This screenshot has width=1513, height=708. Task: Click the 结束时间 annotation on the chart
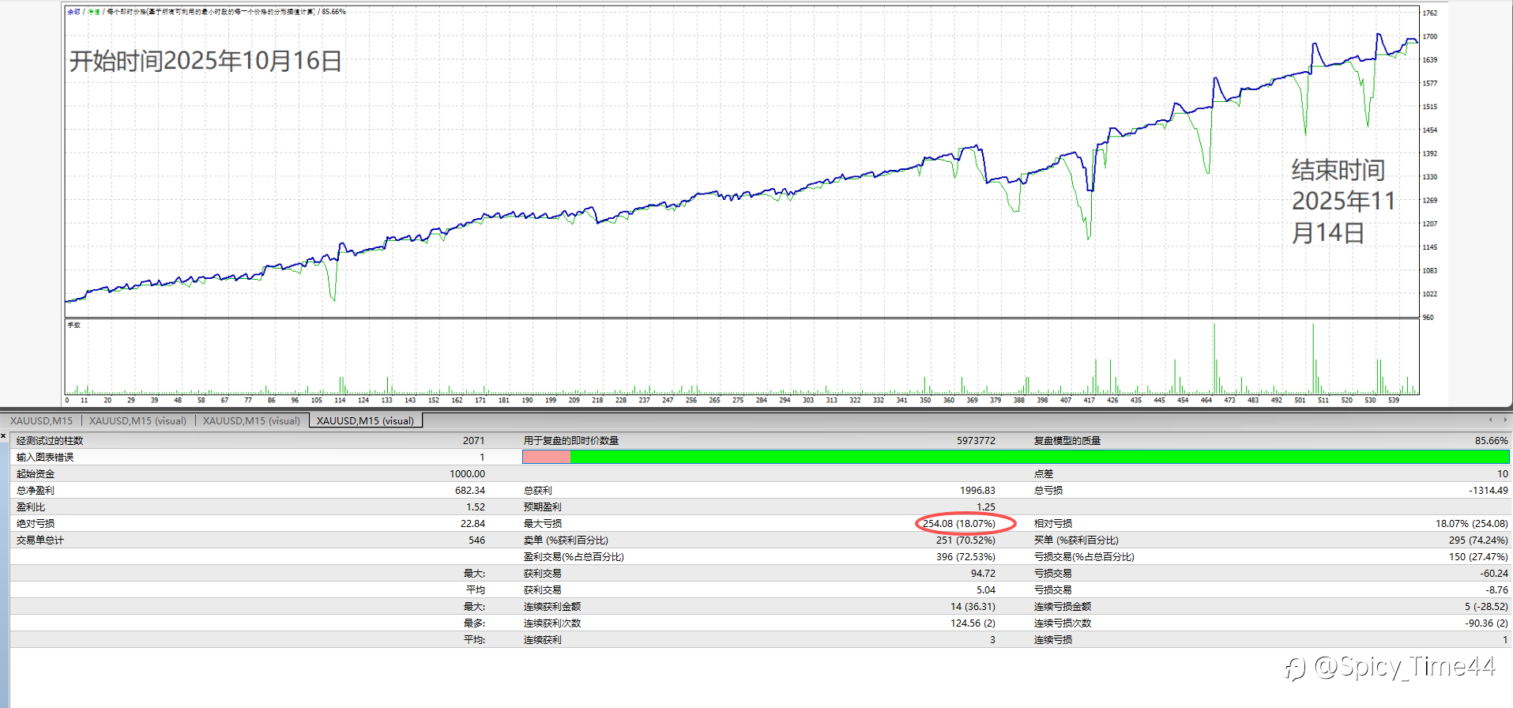click(x=1338, y=170)
